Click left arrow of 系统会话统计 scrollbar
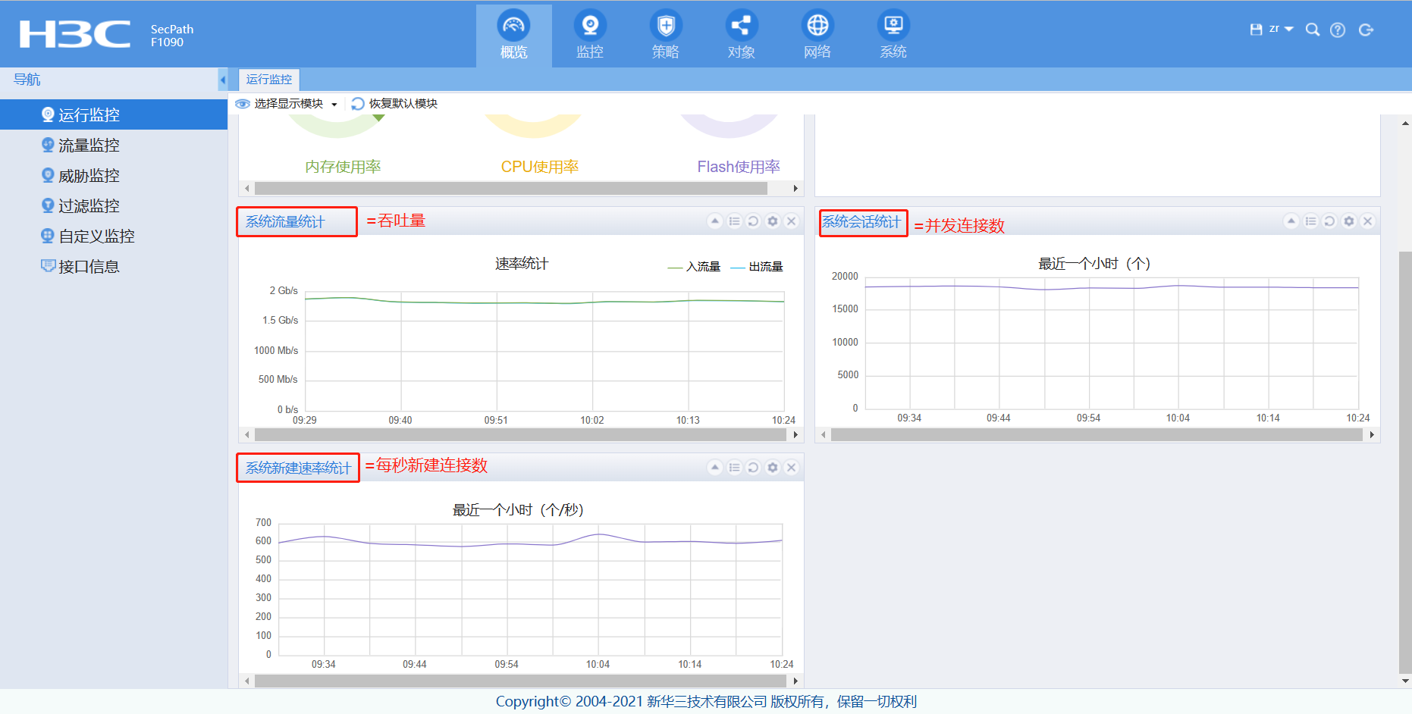Image resolution: width=1412 pixels, height=714 pixels. pos(824,434)
